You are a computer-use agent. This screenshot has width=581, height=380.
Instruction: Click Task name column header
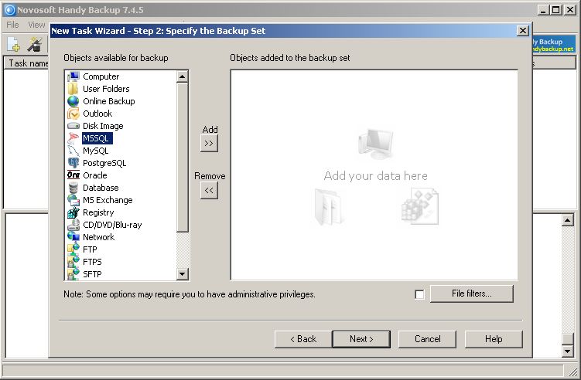26,63
